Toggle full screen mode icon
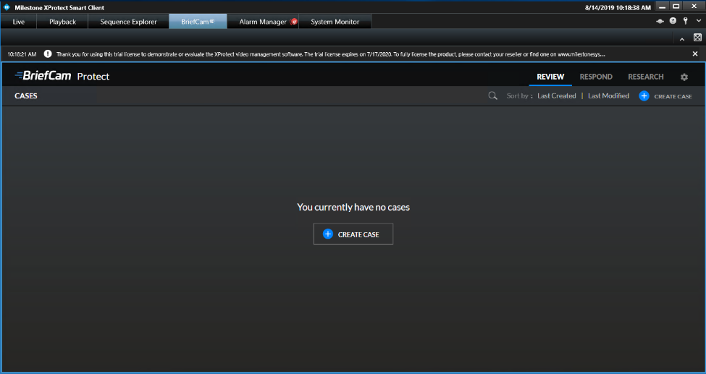The width and height of the screenshot is (706, 374). [x=697, y=38]
